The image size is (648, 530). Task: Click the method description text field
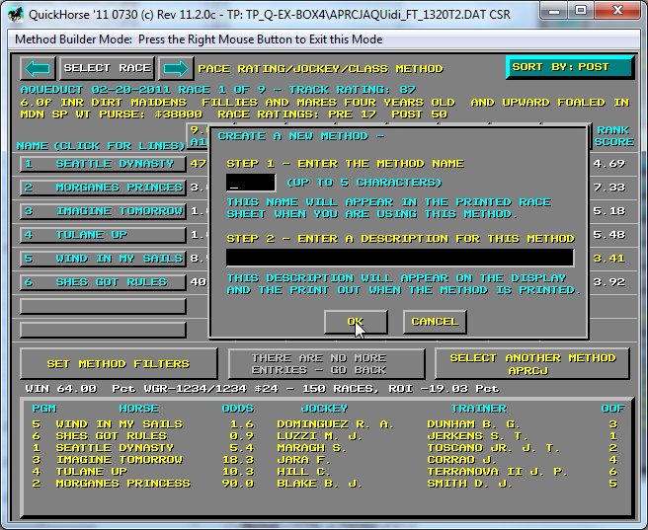pyautogui.click(x=399, y=258)
